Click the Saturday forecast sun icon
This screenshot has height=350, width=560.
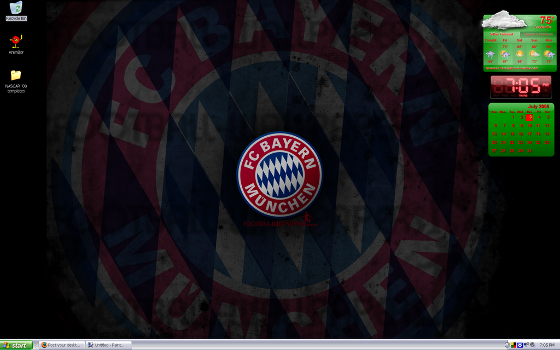pyautogui.click(x=520, y=54)
